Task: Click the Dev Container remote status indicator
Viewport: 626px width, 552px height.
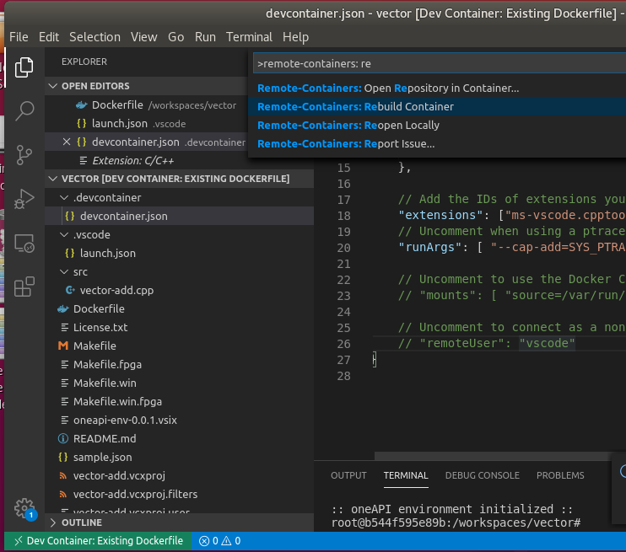Action: coord(97,541)
